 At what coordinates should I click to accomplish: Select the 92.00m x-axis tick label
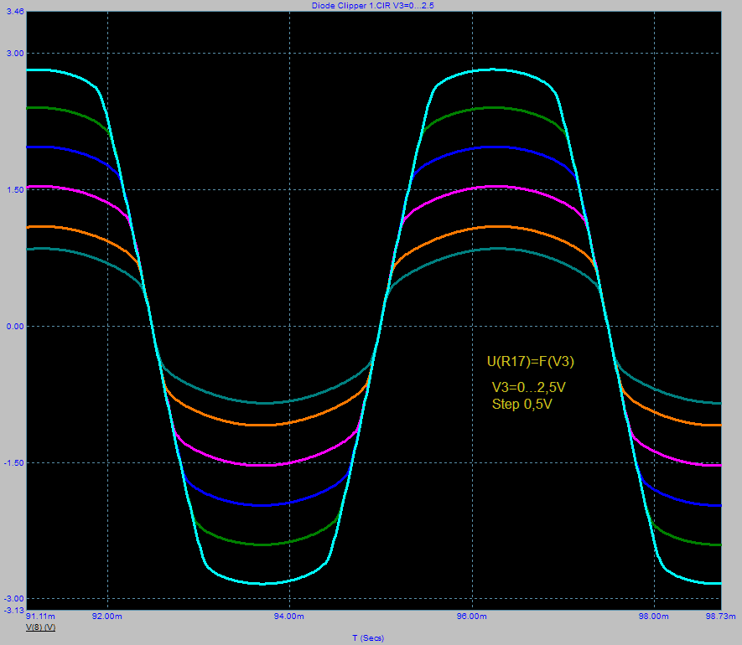pyautogui.click(x=106, y=616)
